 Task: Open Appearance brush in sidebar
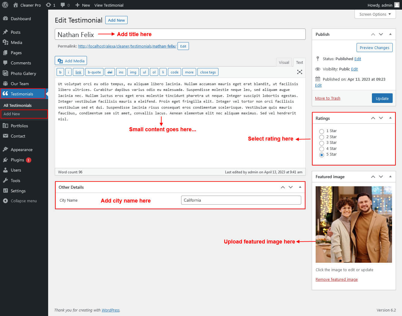point(5,150)
